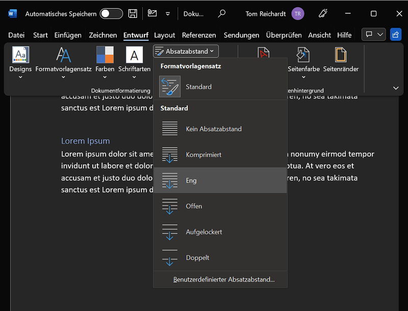Image resolution: width=408 pixels, height=311 pixels.
Task: Switch to the Einfügen tab
Action: tap(68, 35)
